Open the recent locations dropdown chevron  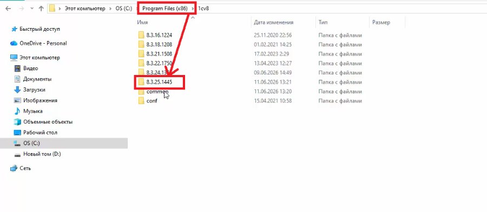coord(32,9)
